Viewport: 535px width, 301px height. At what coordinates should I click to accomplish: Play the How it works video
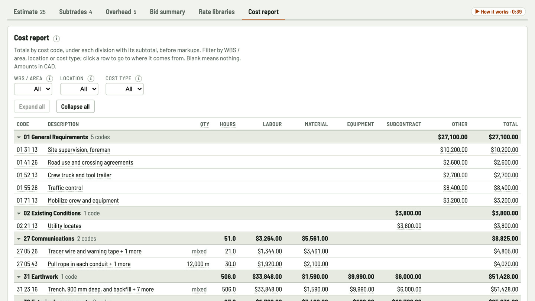[x=498, y=12]
